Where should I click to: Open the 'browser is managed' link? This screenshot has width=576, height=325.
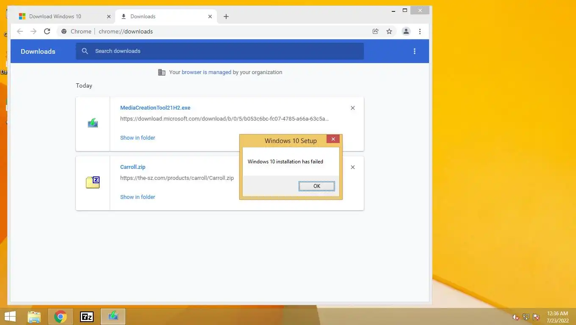206,72
